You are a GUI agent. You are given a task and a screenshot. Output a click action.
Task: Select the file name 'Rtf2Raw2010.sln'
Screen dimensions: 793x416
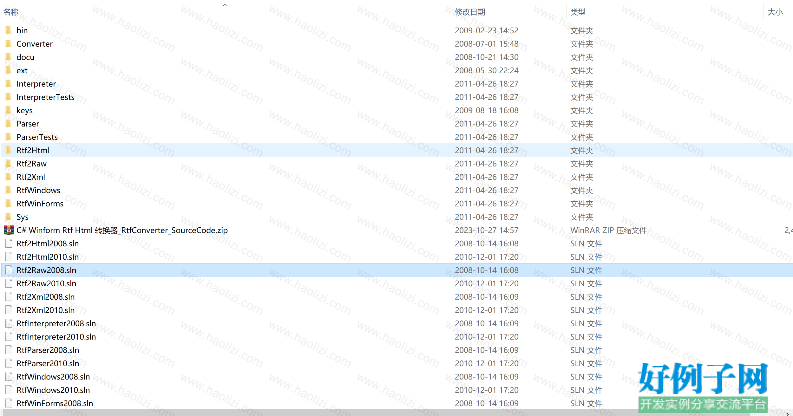tap(46, 283)
